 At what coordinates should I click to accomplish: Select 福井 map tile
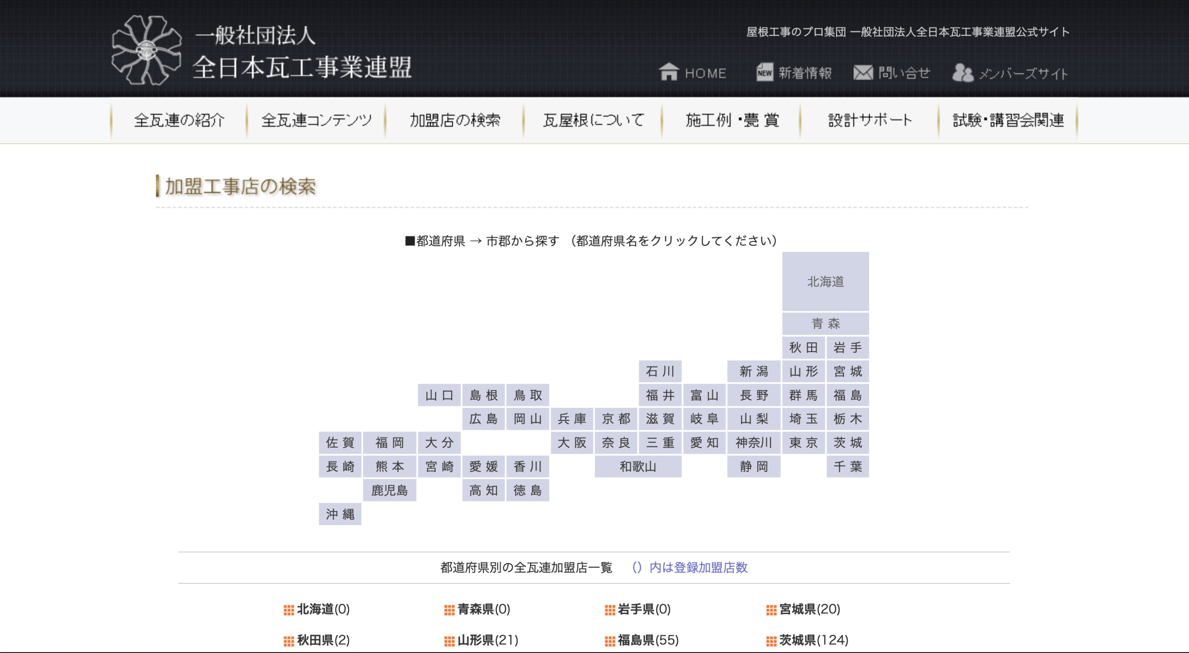(x=660, y=395)
